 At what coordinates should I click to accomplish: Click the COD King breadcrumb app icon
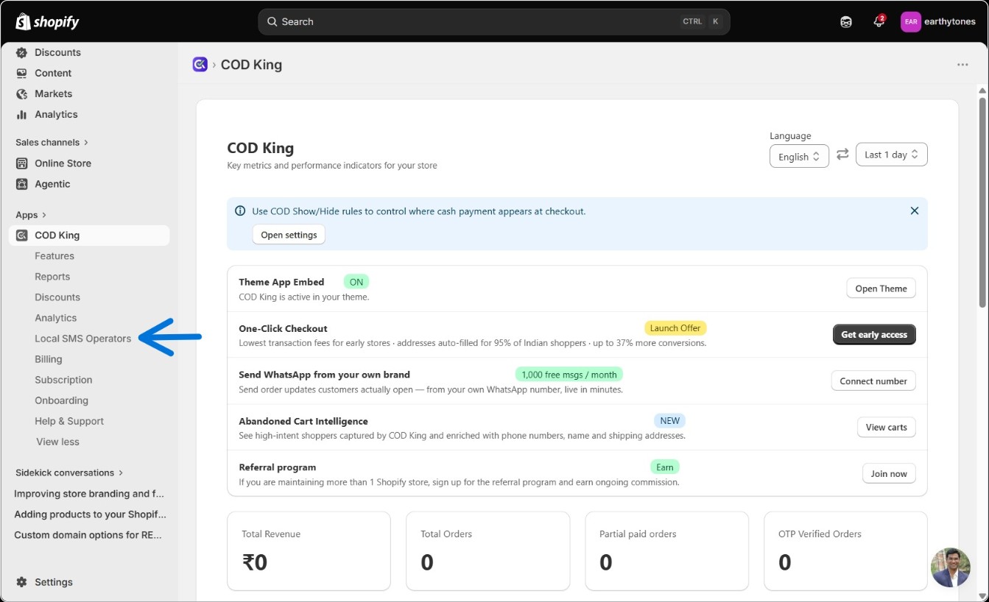[200, 65]
